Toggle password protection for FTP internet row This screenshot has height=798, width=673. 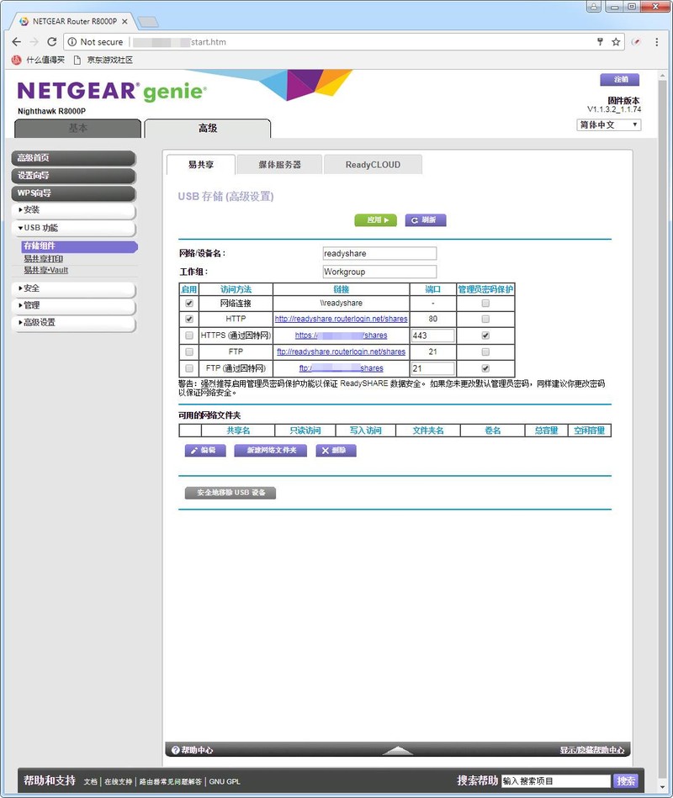pyautogui.click(x=485, y=368)
